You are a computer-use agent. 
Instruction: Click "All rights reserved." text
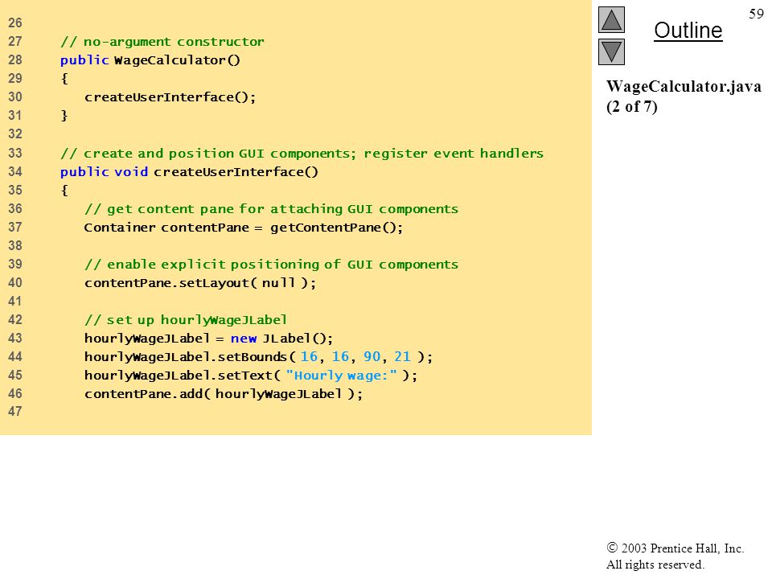[655, 565]
